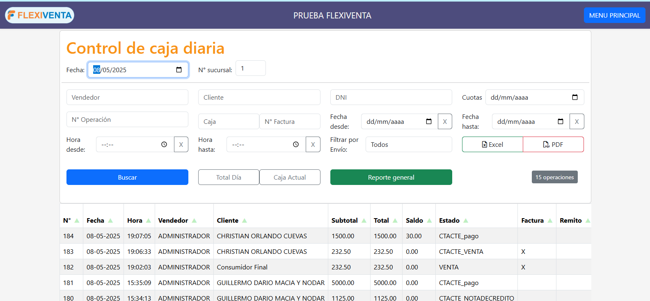Click the Hora hasta clock icon
The image size is (650, 301).
point(296,144)
